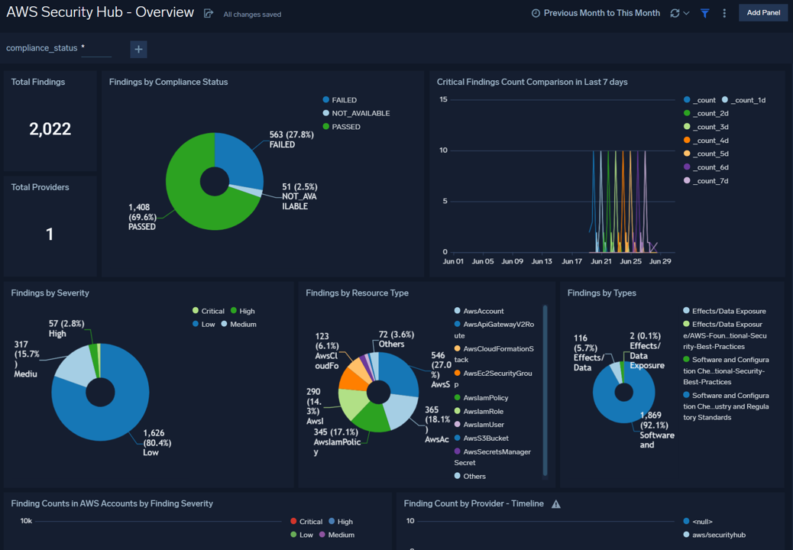The image size is (793, 550).
Task: Open the dashboard filter icon
Action: [x=704, y=13]
